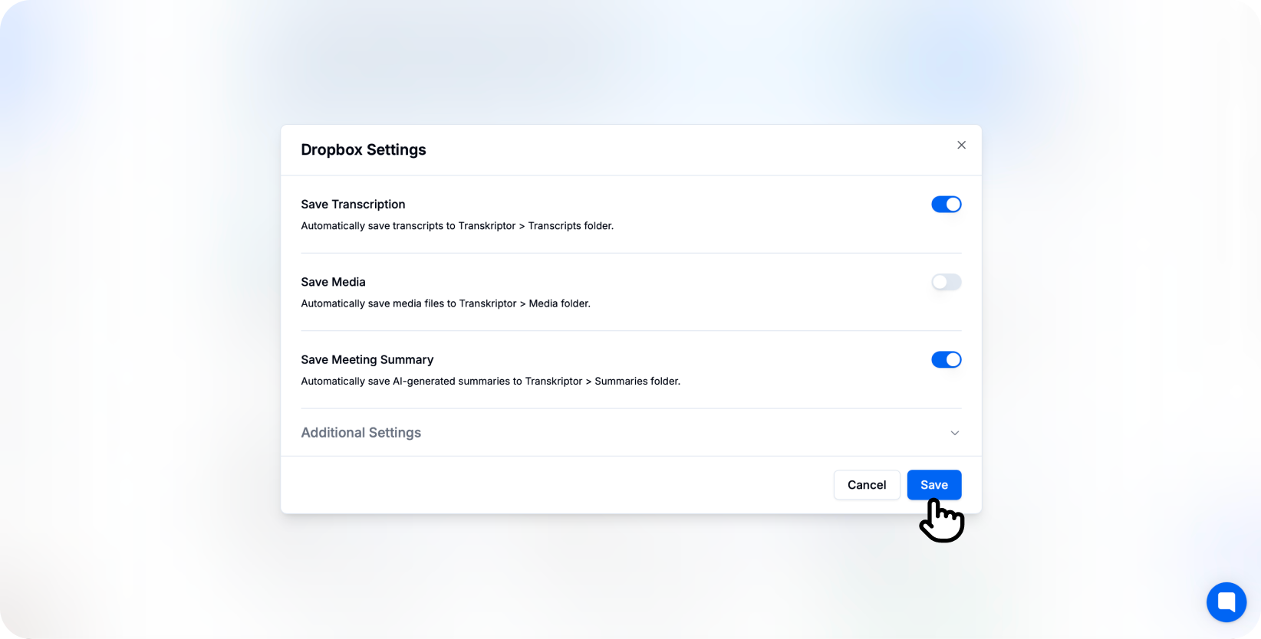Open Additional Settings by clicking its label
The image size is (1261, 639).
pos(361,432)
